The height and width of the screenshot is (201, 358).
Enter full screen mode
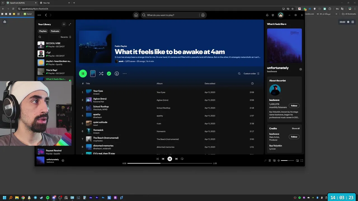302,161
